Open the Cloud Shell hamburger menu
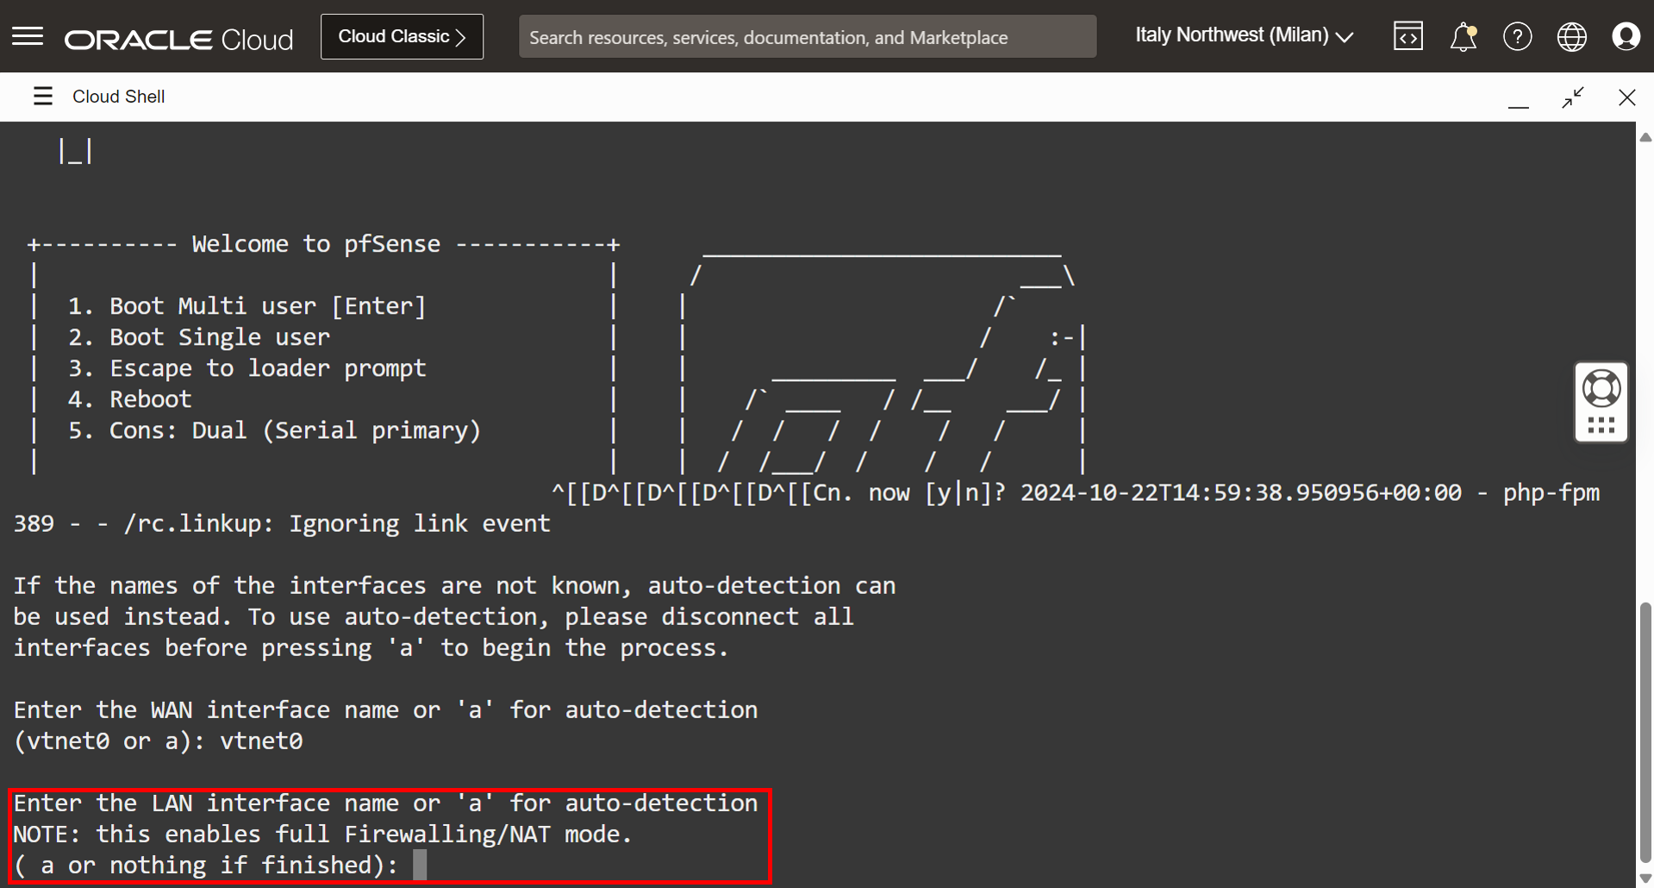Viewport: 1654px width, 888px height. tap(43, 97)
